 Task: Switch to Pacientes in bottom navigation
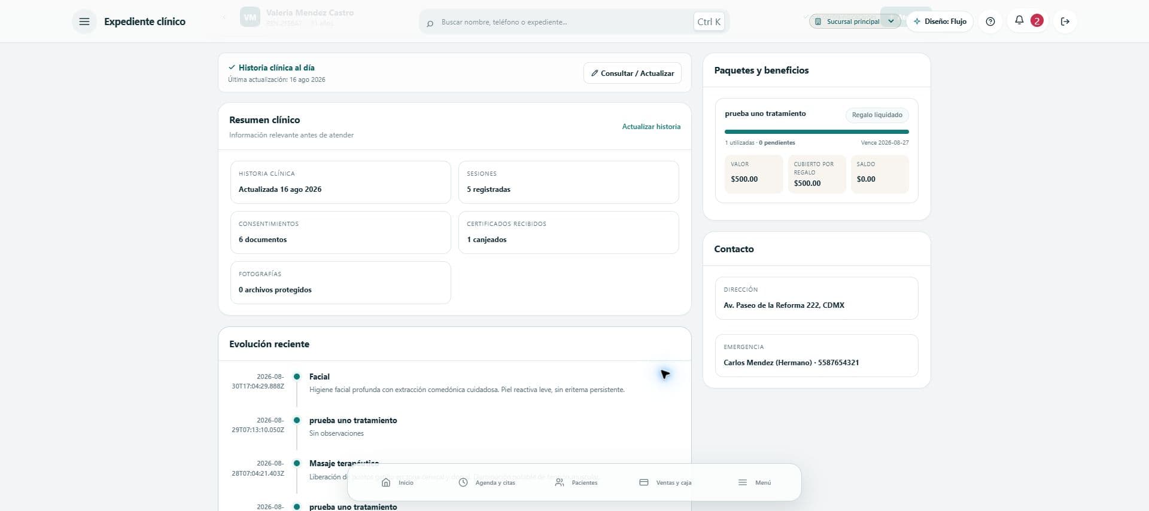[x=576, y=482]
